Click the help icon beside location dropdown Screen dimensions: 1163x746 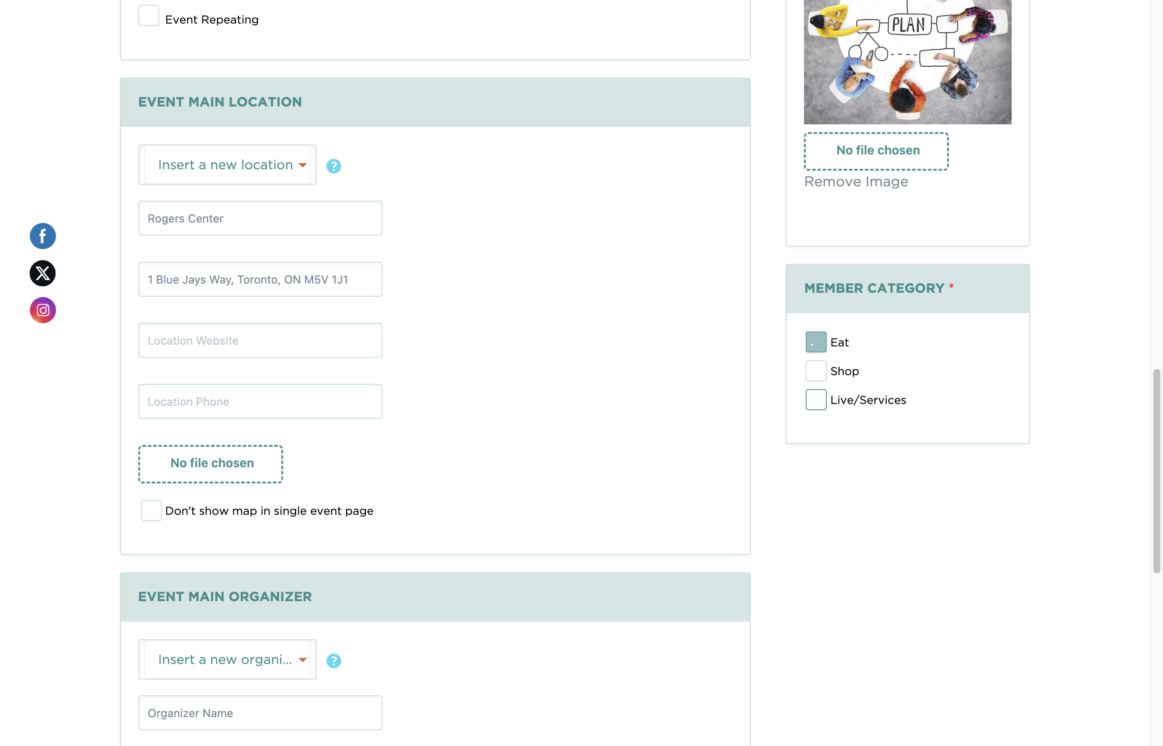pos(334,166)
